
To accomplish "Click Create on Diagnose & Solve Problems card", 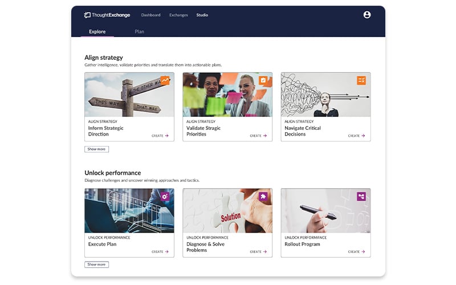I will (259, 251).
